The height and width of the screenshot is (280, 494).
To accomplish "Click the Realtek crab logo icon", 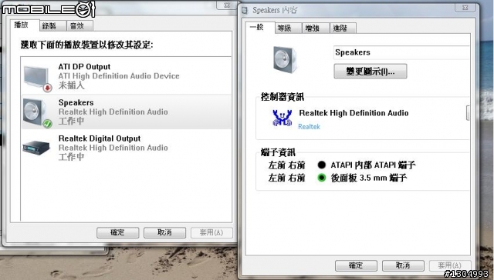I will [282, 118].
